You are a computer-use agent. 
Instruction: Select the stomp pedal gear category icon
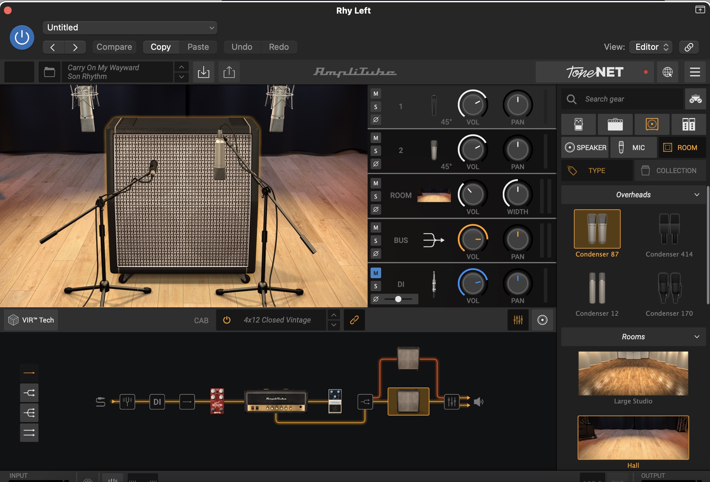click(x=578, y=124)
